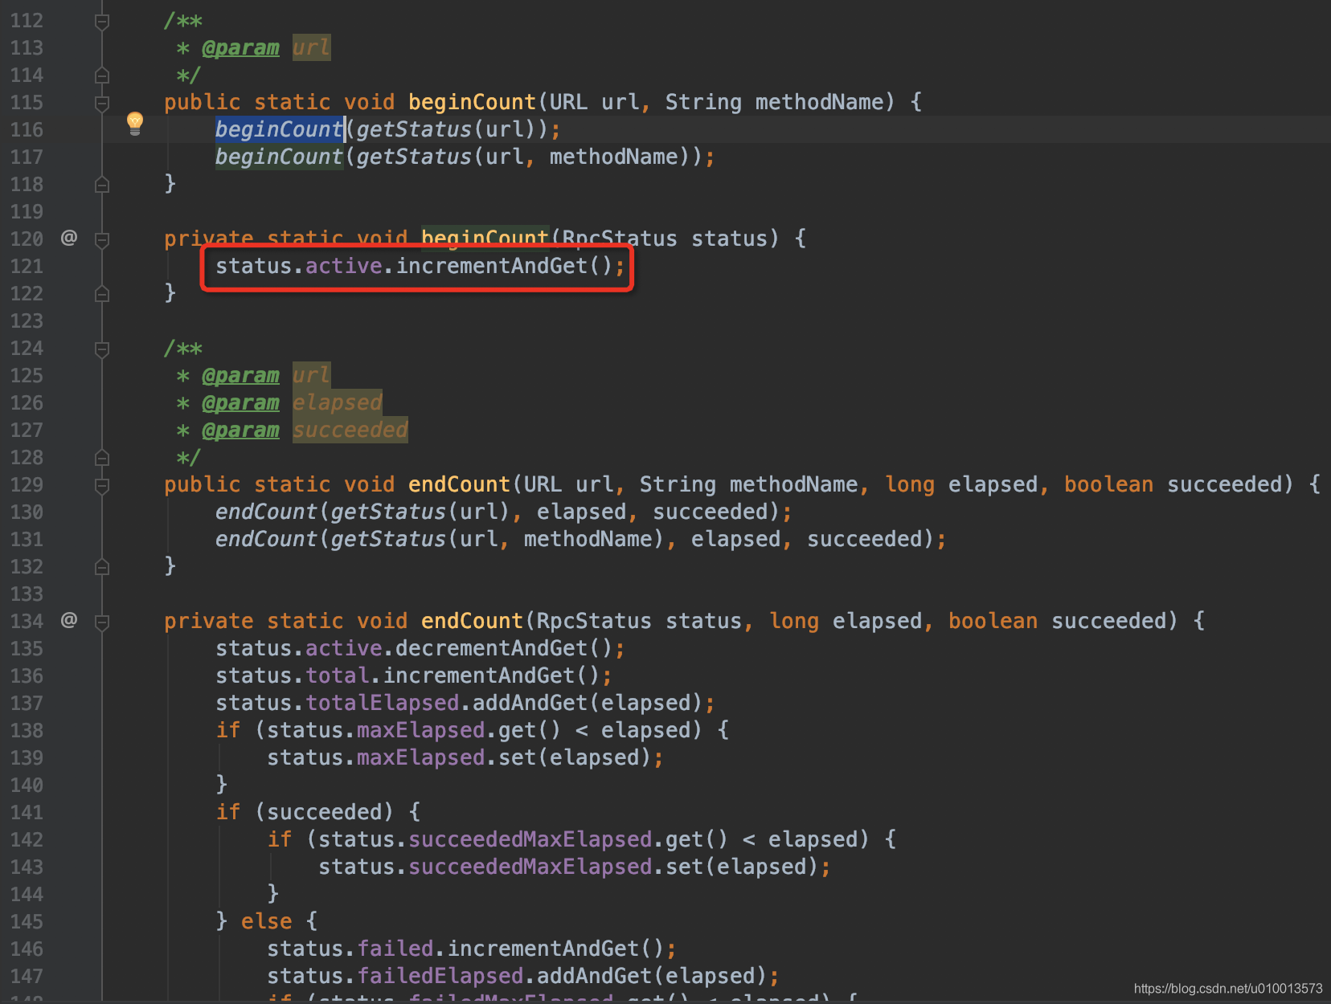Screen dimensions: 1331x1004
Task: Click failedElapsed on line 147
Action: pyautogui.click(x=440, y=976)
